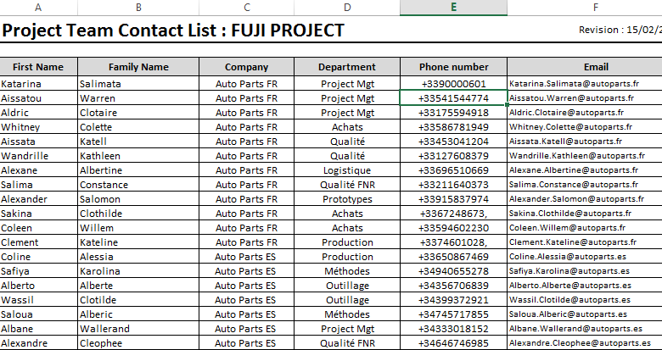Select the entire column D

[346, 8]
